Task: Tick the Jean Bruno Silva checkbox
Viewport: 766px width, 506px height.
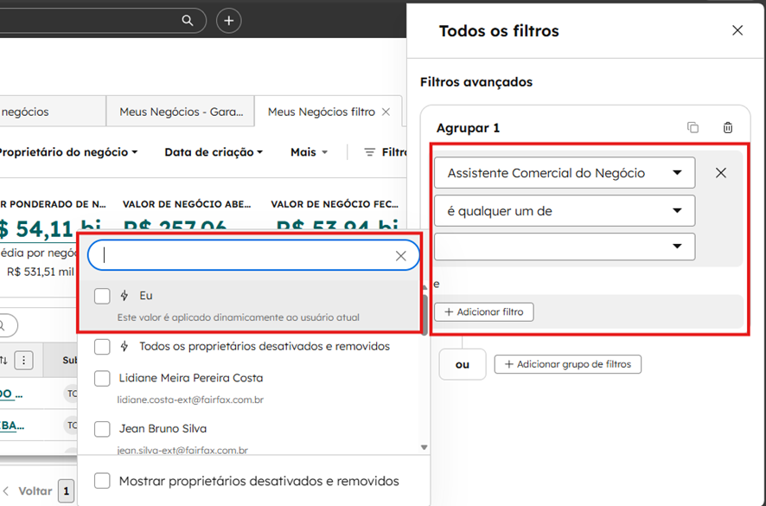Action: click(102, 429)
